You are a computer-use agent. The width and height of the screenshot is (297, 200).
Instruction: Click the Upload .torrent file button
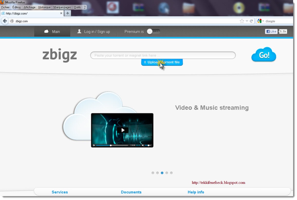click(162, 62)
